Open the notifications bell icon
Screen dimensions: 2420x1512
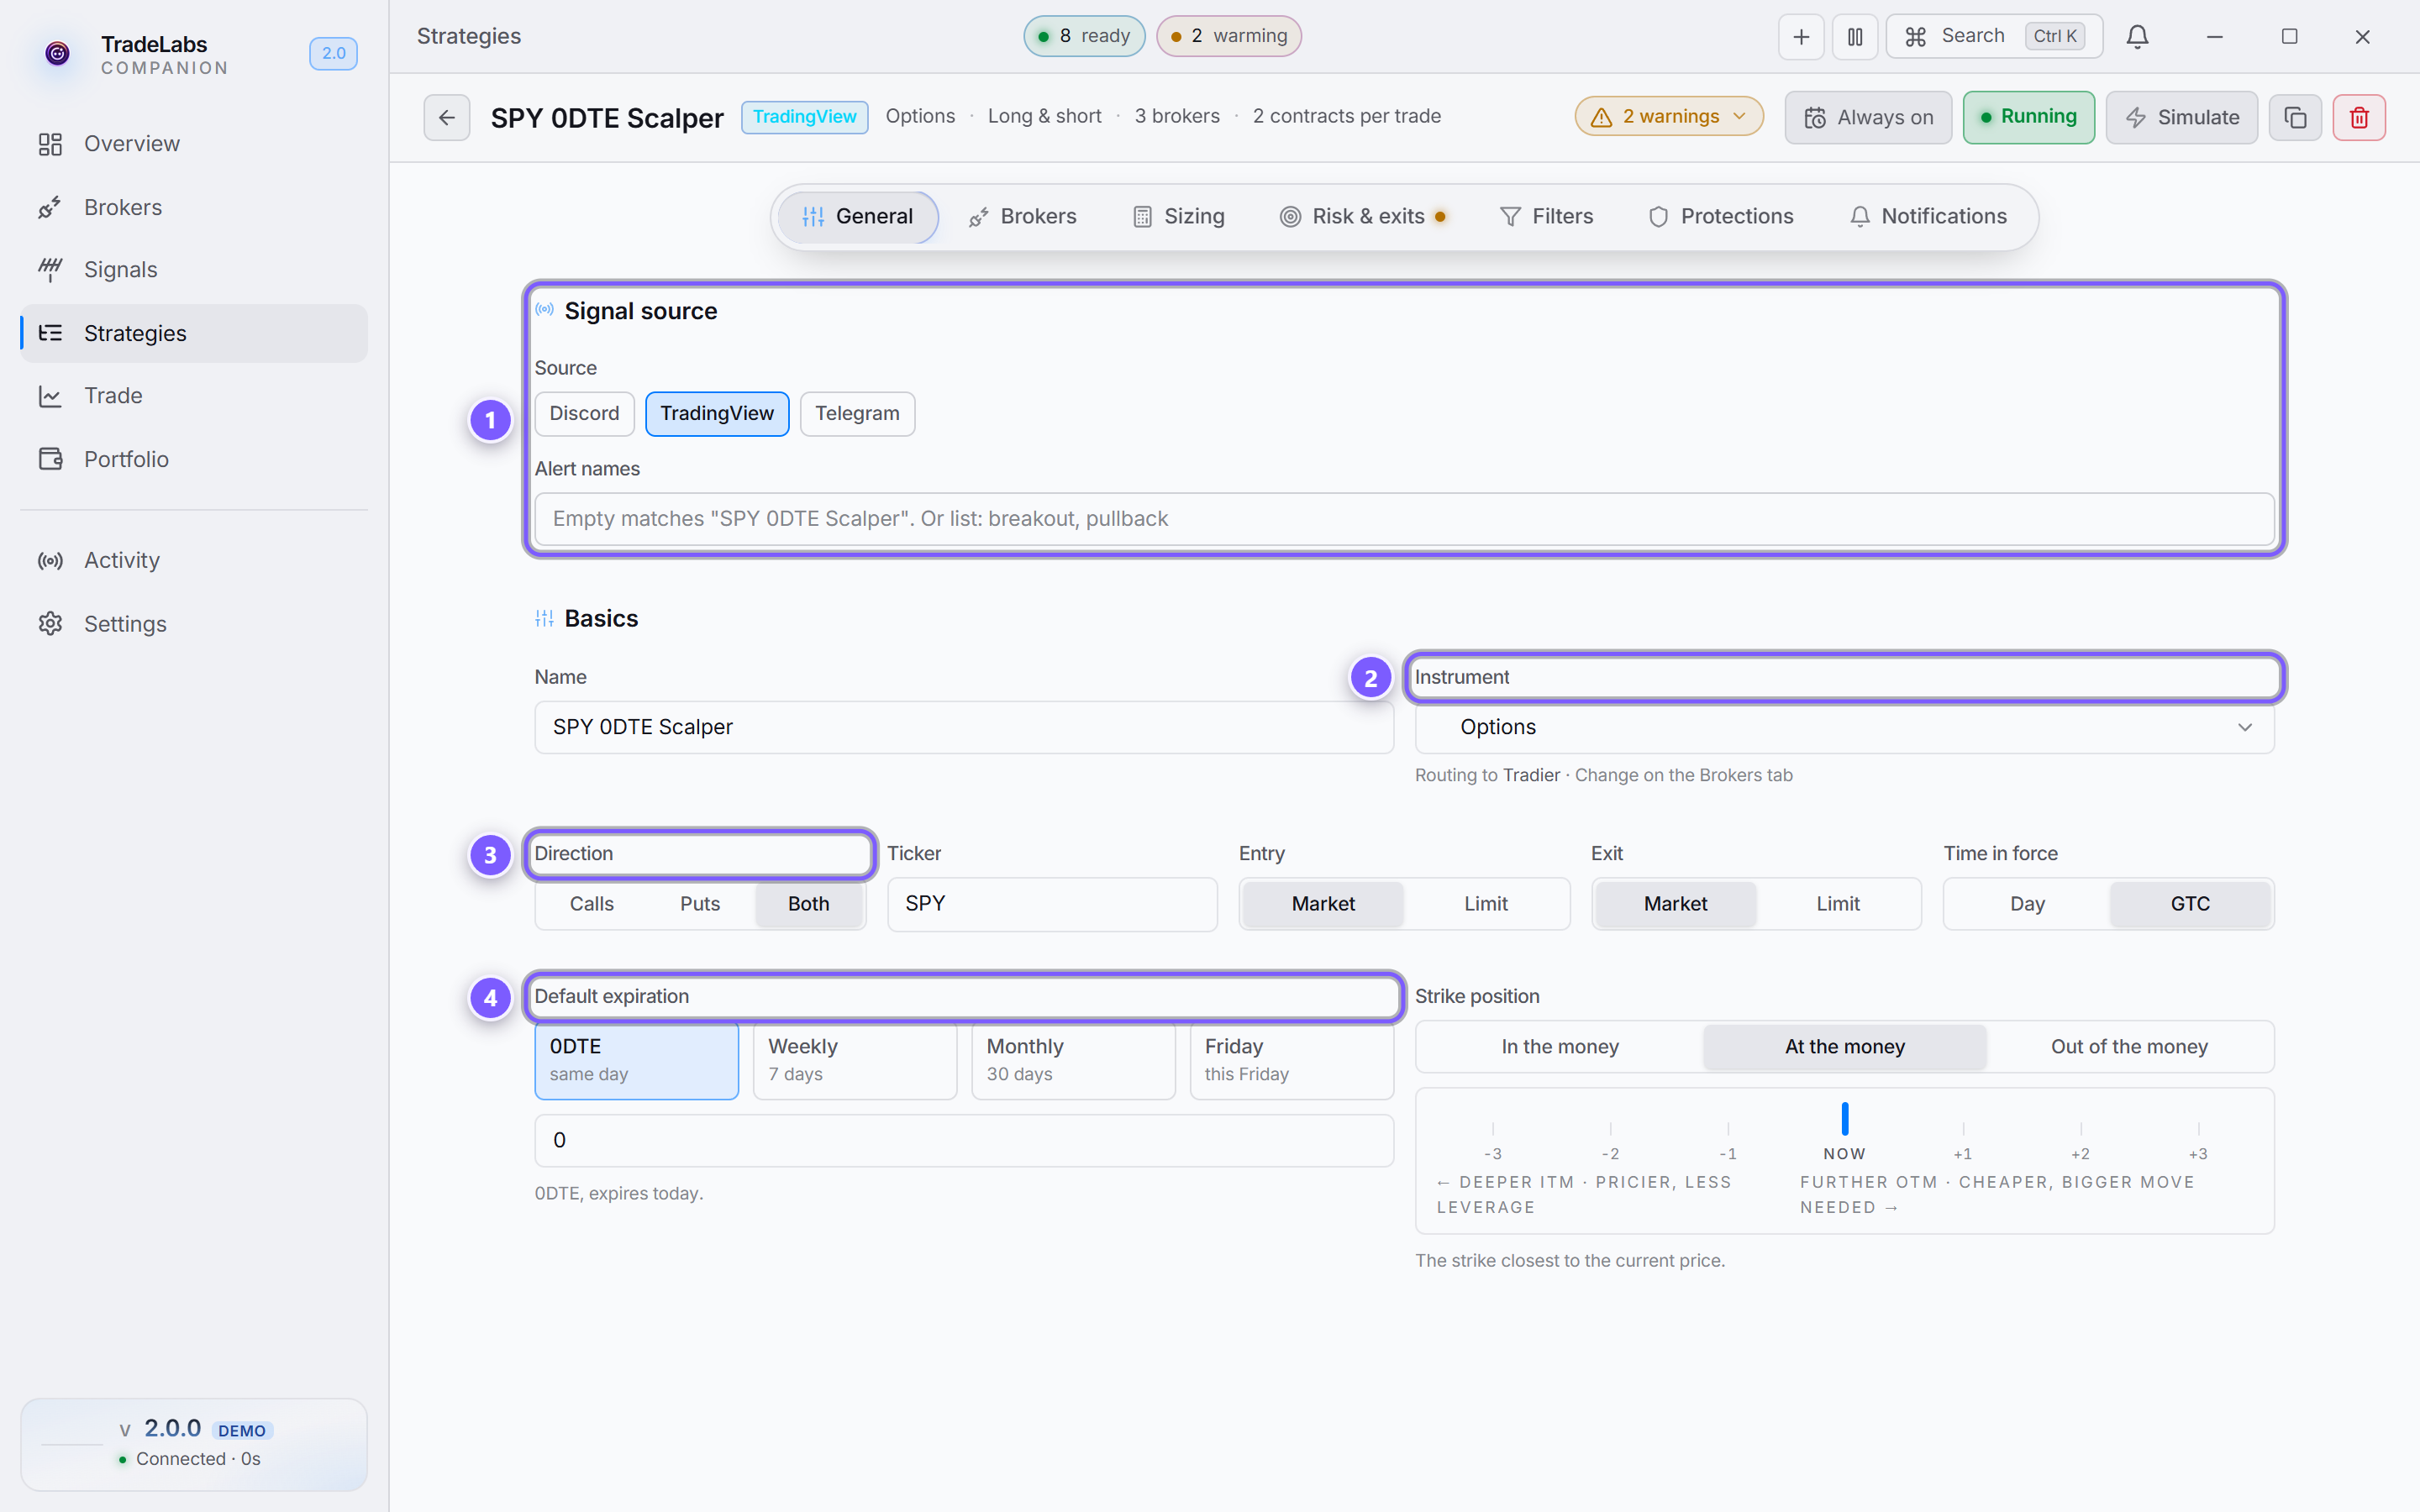(2137, 36)
